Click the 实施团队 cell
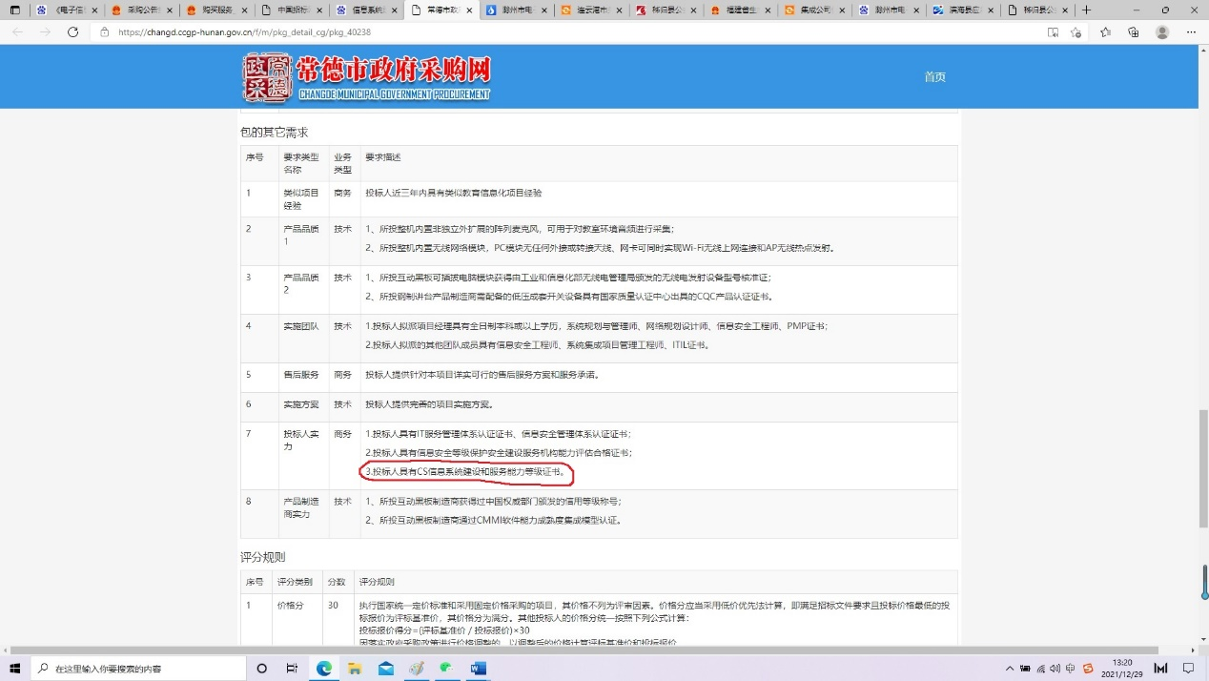The height and width of the screenshot is (681, 1209). [x=302, y=339]
